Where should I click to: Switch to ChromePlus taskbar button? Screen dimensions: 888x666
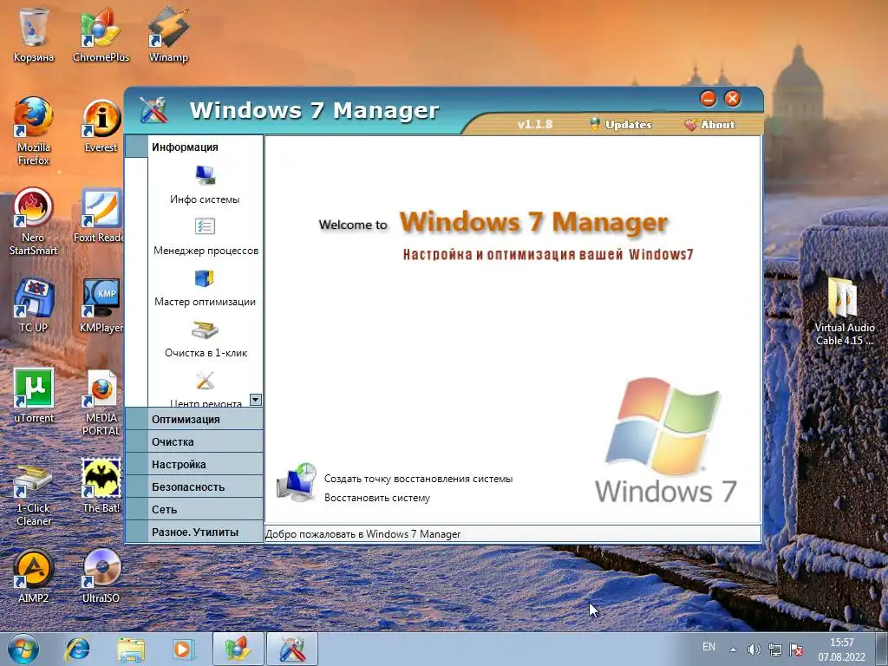point(238,649)
